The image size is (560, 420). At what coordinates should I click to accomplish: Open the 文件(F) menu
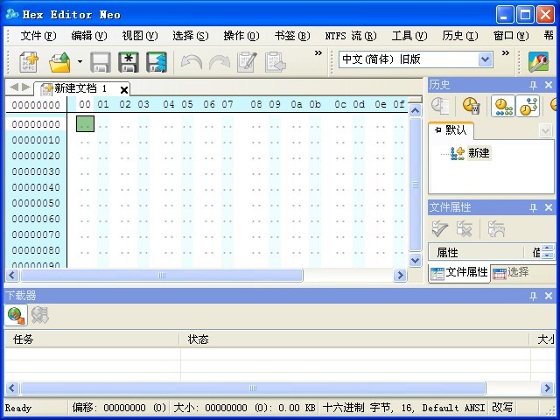pos(38,36)
